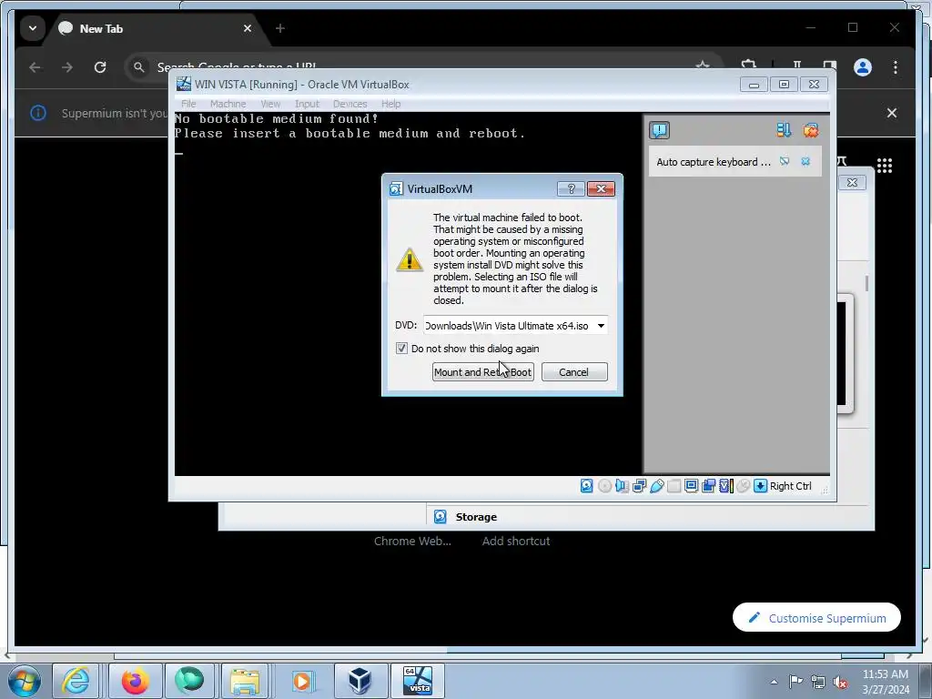The height and width of the screenshot is (699, 932).
Task: Click the Storage section header in VirtualBox Manager
Action: coord(475,517)
